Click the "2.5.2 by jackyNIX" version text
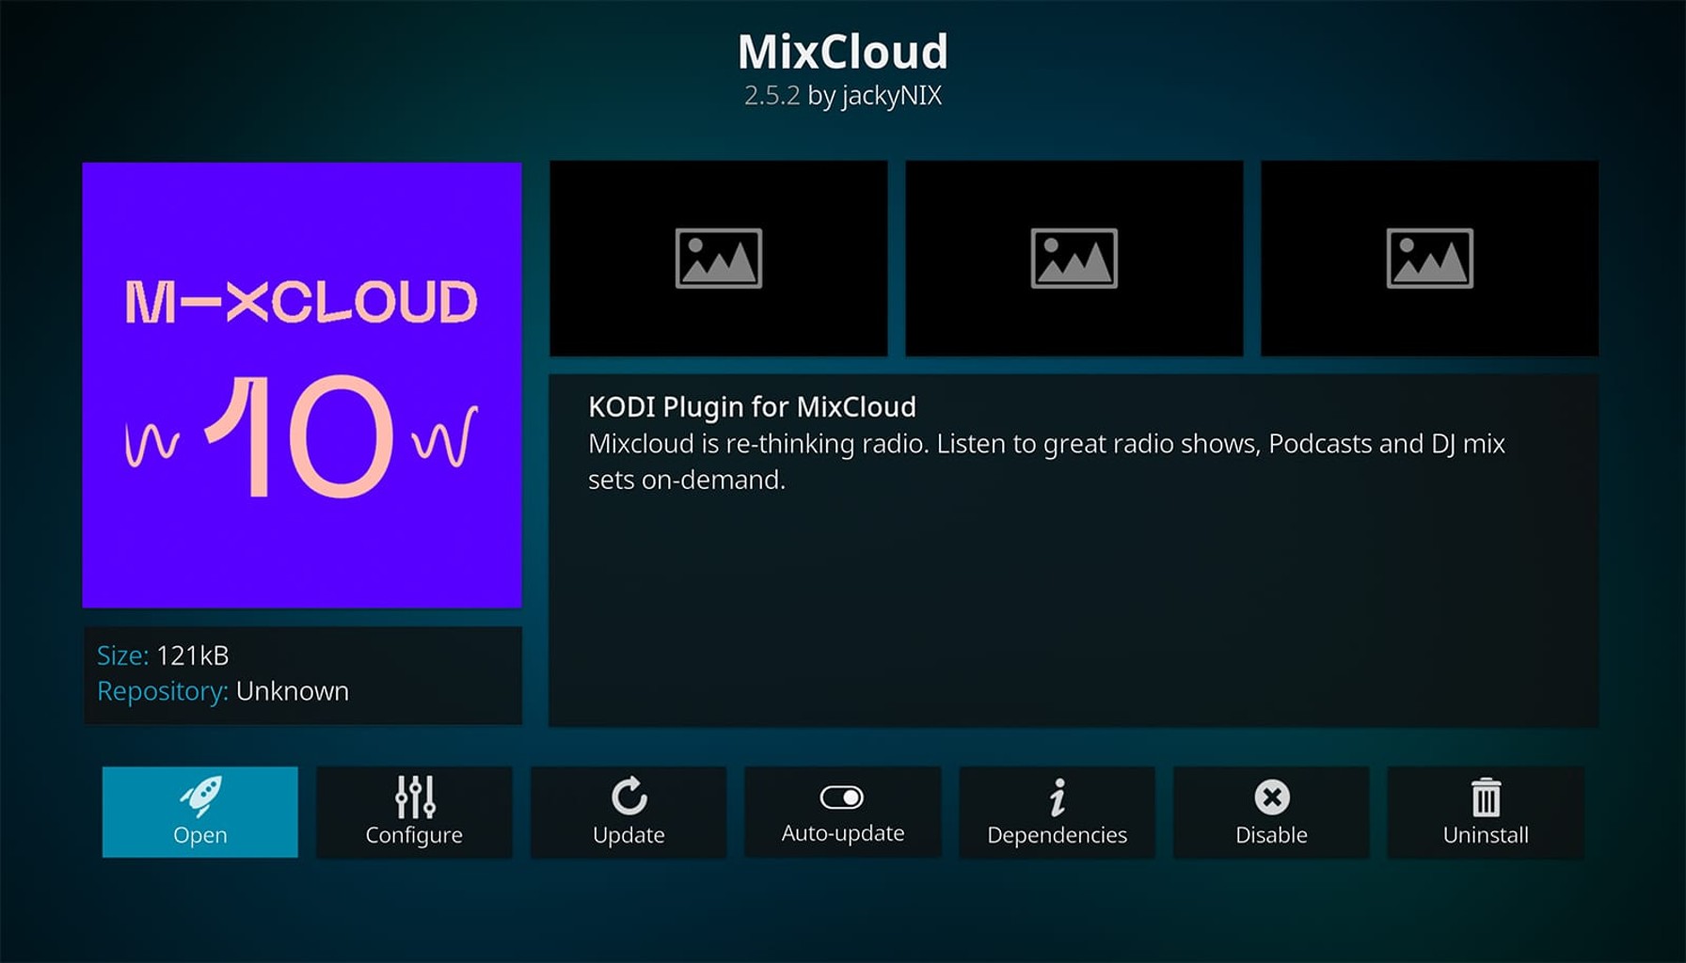The width and height of the screenshot is (1686, 963). point(842,96)
